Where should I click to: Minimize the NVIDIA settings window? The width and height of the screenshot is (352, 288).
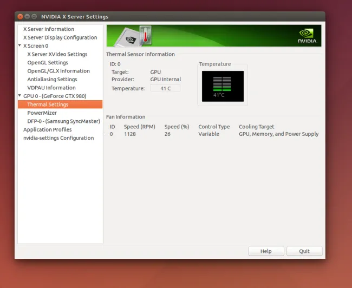tap(27, 17)
